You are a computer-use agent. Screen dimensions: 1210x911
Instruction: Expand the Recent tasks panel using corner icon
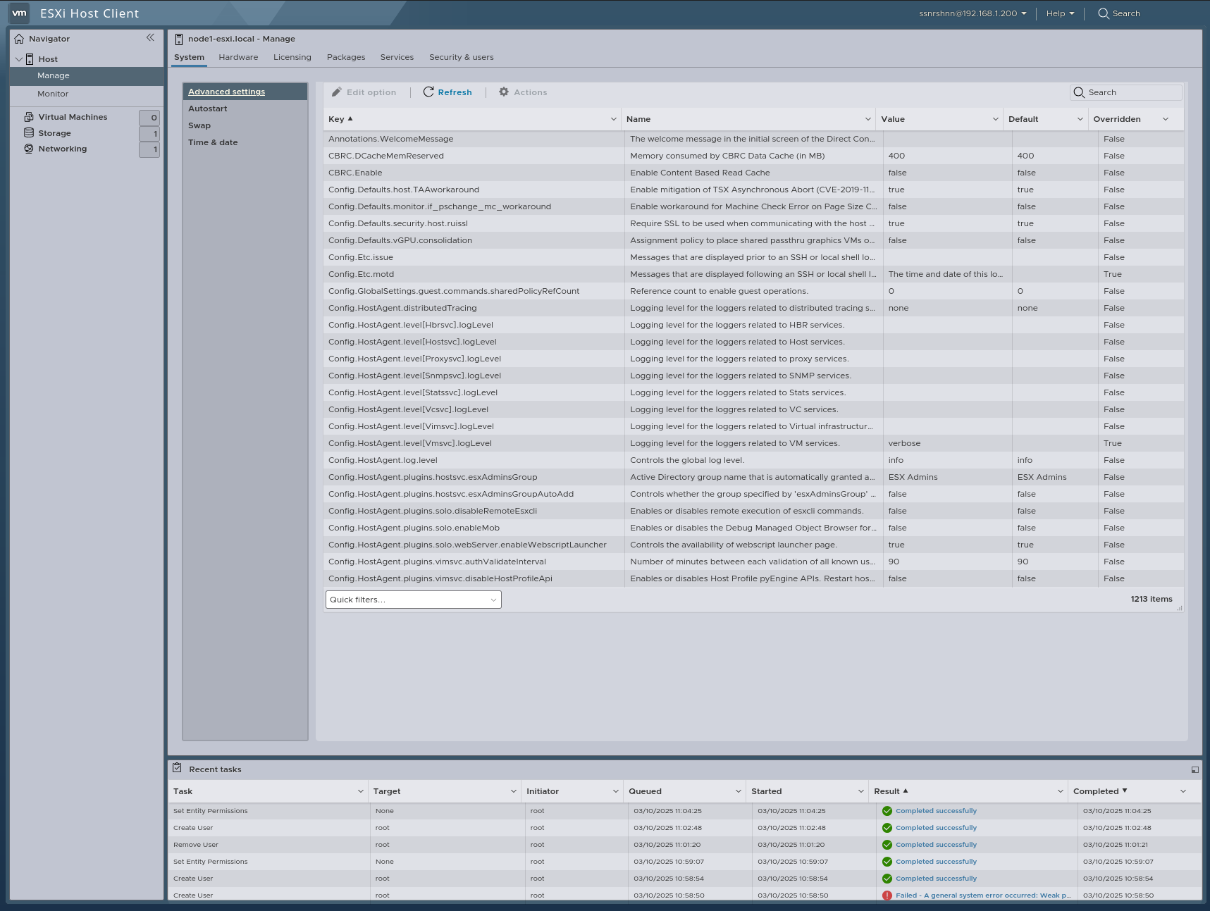point(1194,769)
